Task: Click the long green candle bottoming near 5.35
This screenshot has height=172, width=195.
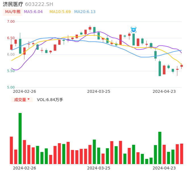Action: coord(160,68)
